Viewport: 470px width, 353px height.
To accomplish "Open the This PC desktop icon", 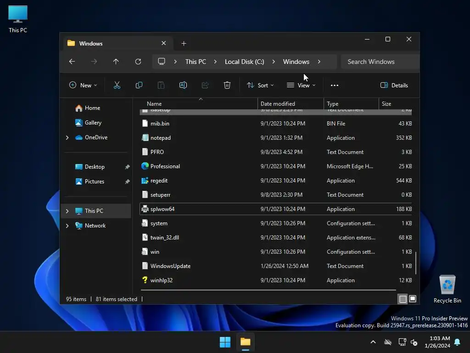I will coord(18,19).
